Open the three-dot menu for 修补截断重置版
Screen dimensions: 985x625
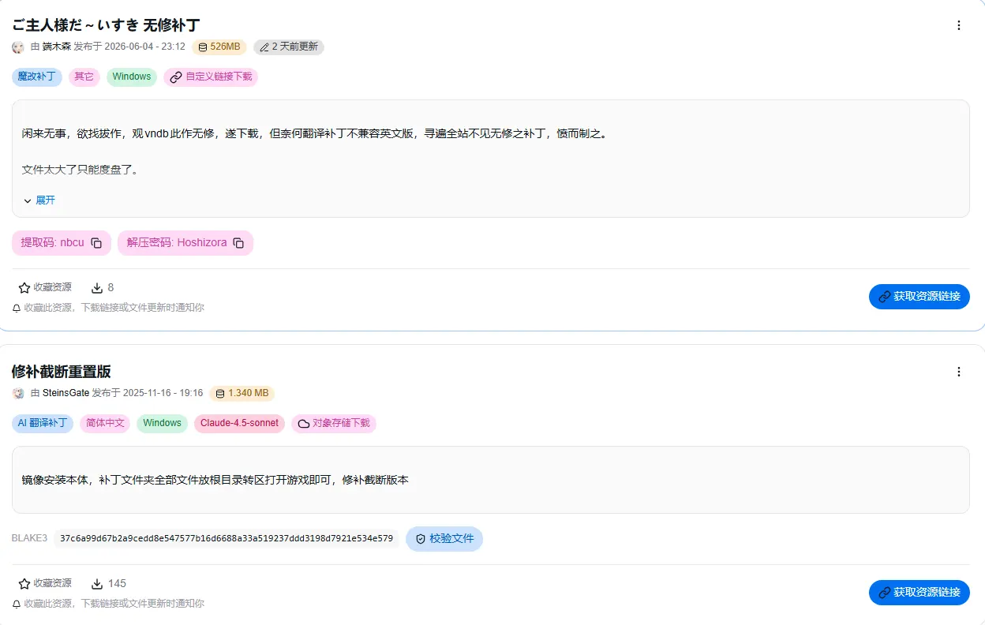click(959, 372)
